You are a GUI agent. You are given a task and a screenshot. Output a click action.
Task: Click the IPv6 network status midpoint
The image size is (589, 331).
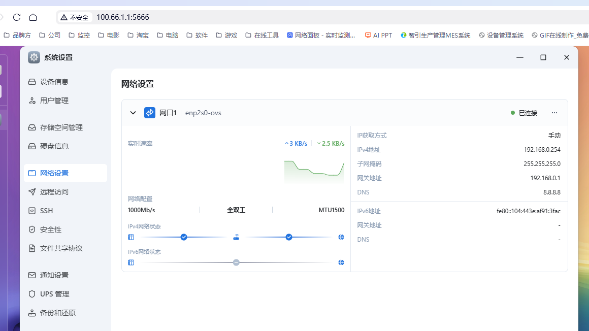click(236, 262)
